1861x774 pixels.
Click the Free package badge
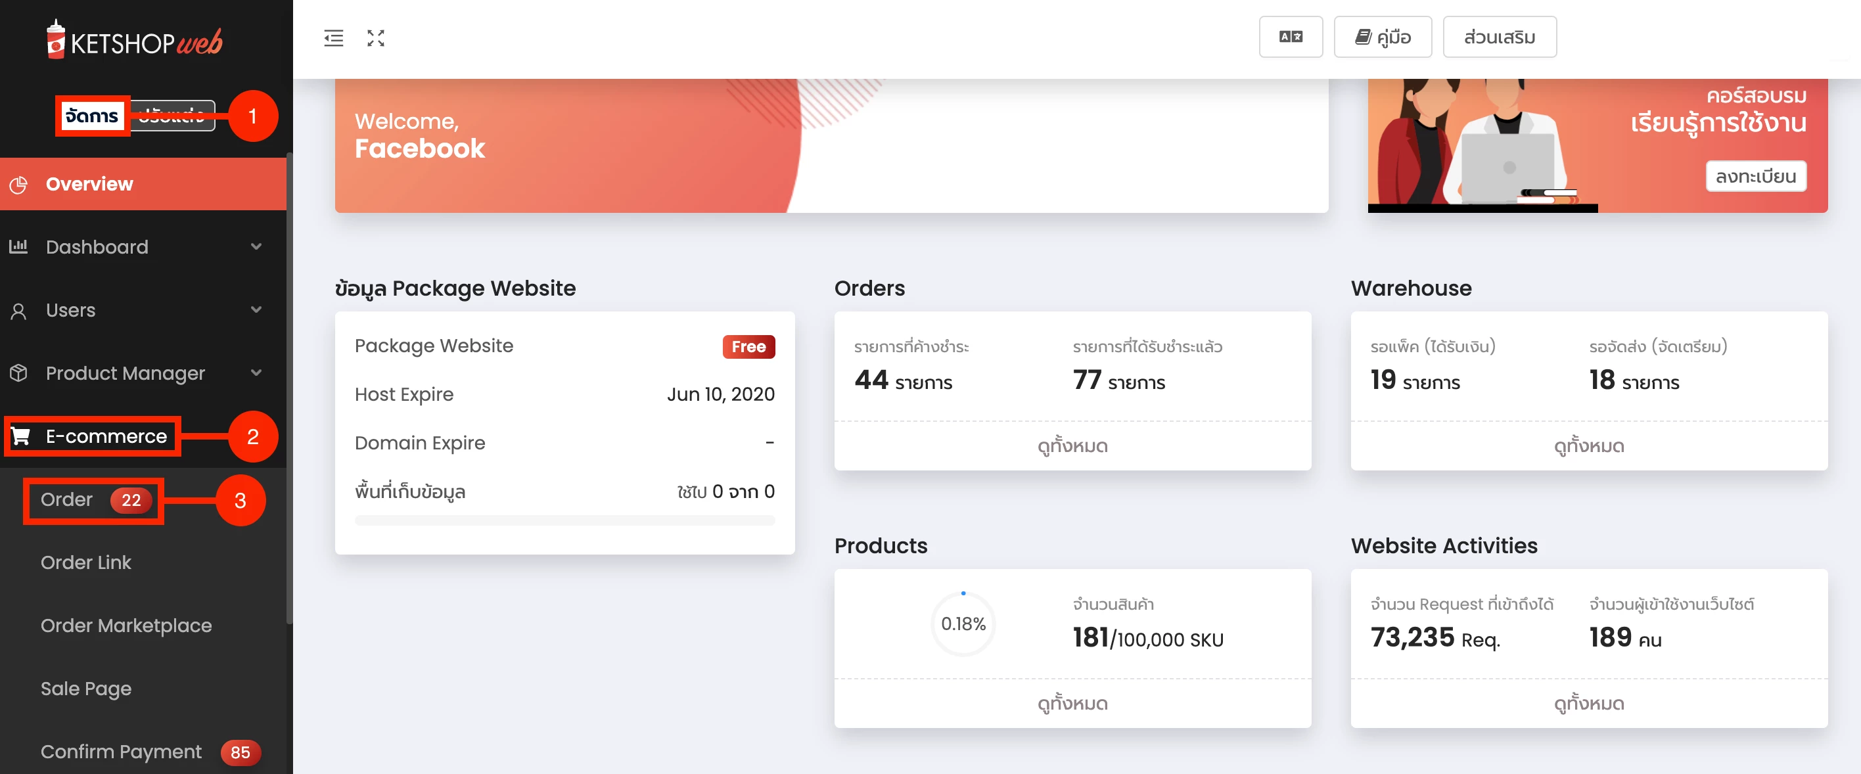click(x=748, y=346)
